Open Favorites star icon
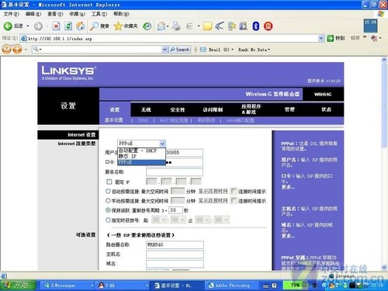Screen dimensions: 388x291 (118, 26)
